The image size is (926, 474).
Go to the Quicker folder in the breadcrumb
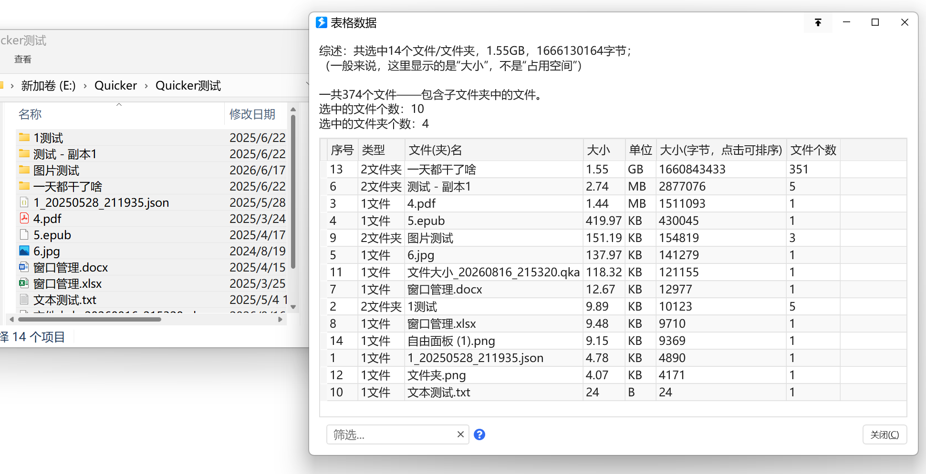click(115, 86)
